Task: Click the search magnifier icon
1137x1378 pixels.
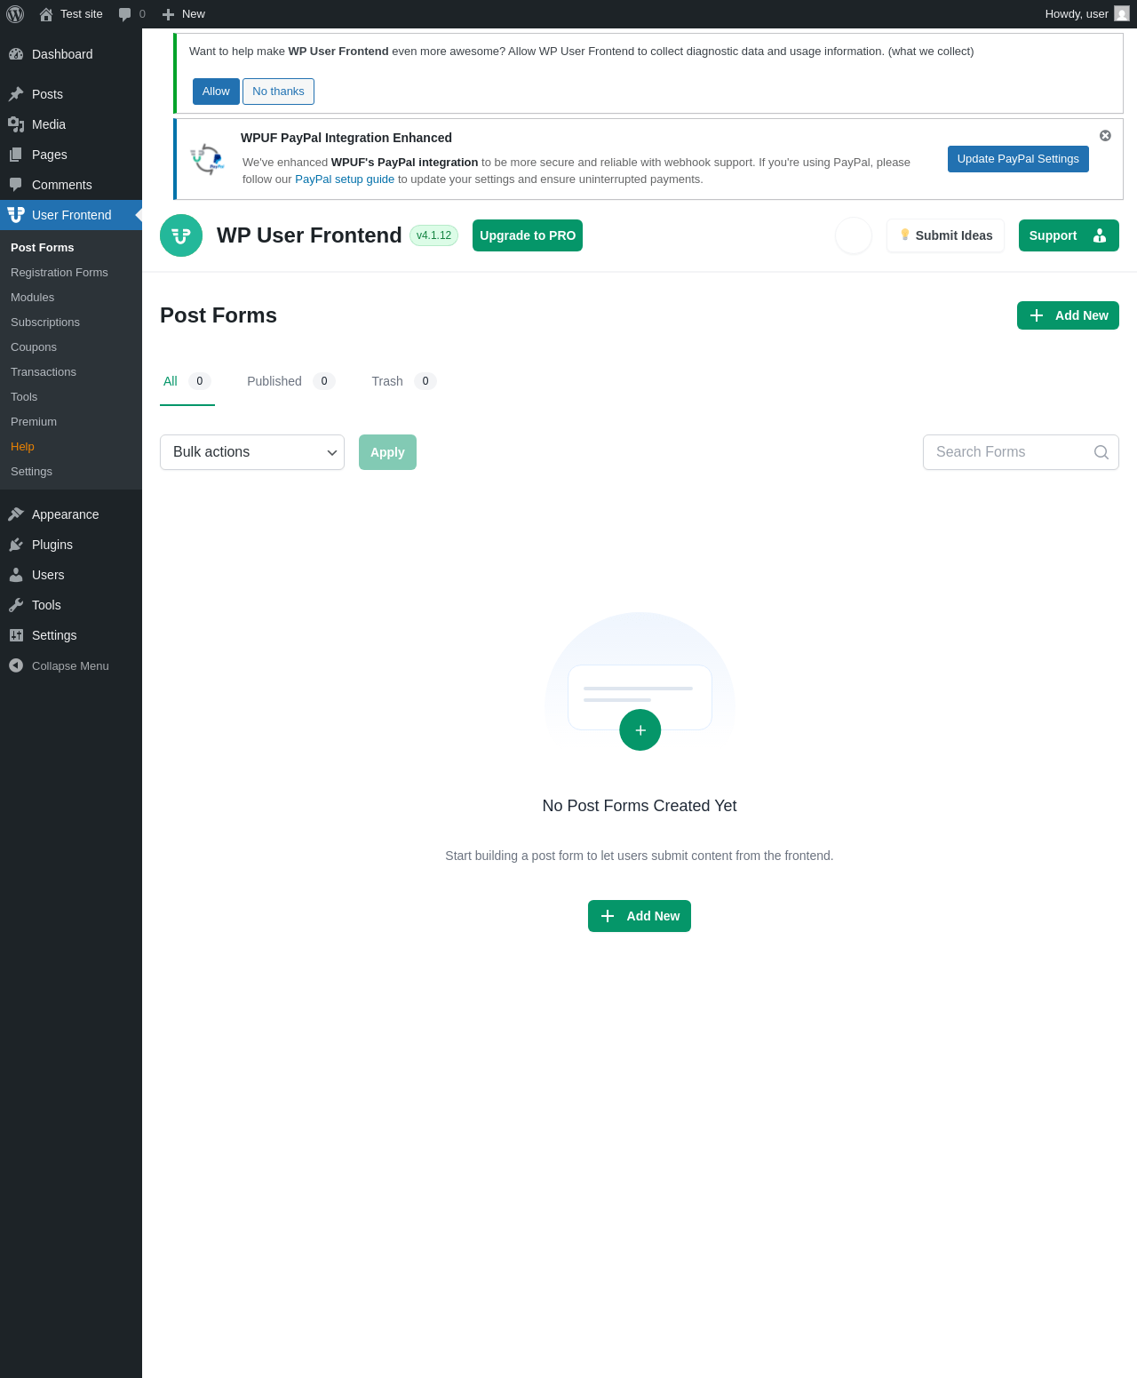Action: (1101, 452)
